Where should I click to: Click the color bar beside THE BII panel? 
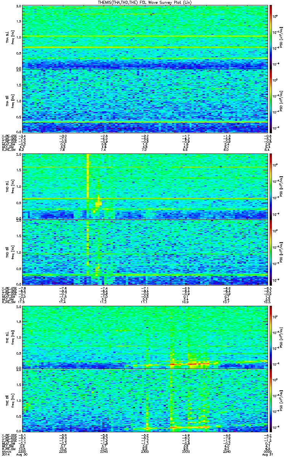click(x=271, y=401)
